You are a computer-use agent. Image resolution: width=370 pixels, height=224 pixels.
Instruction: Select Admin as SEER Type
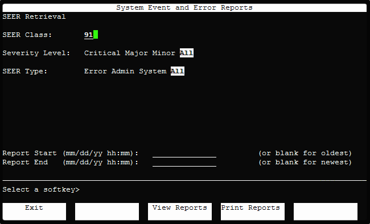pyautogui.click(x=123, y=71)
